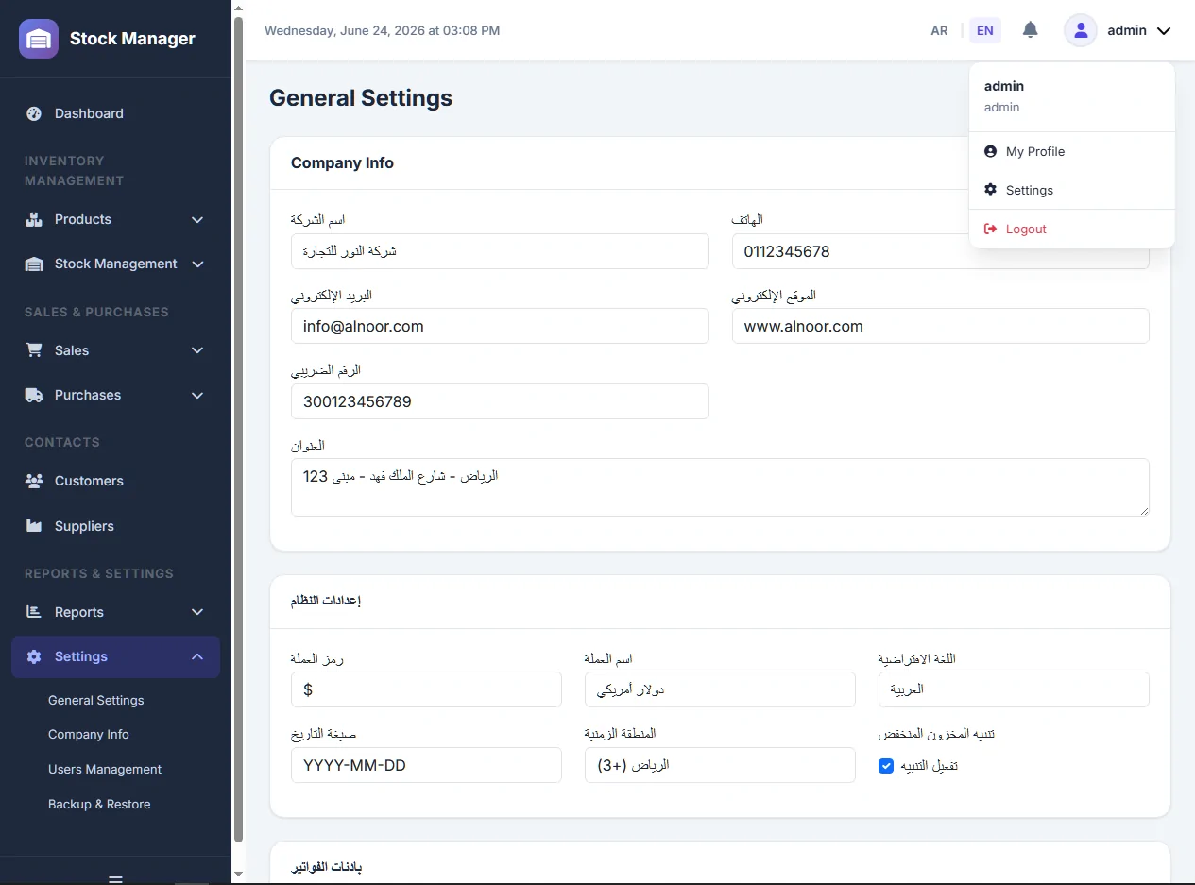Click website field www.alnoor.com

941,326
